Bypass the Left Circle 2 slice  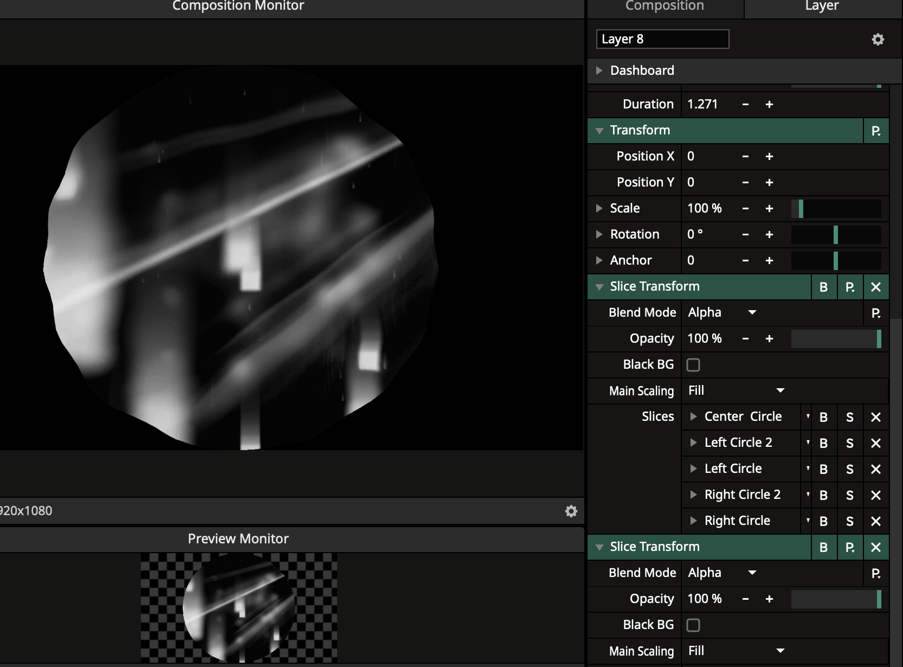coord(823,443)
